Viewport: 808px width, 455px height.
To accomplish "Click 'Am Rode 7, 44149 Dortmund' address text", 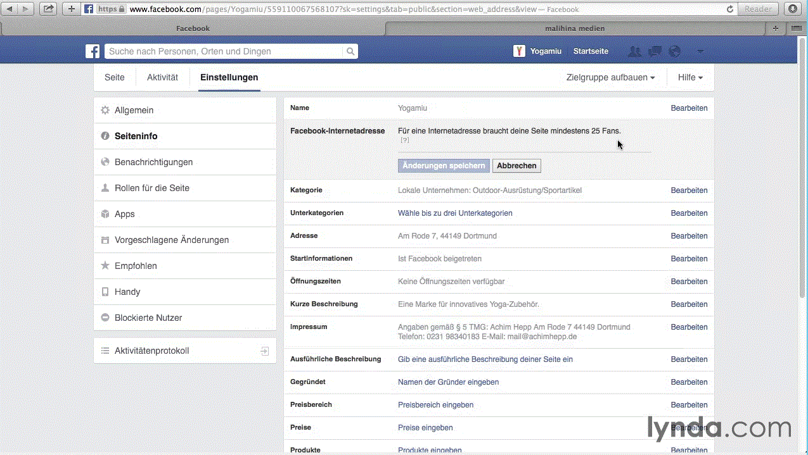I will [447, 236].
